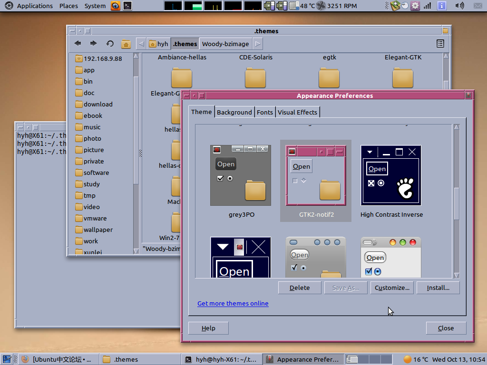Image resolution: width=487 pixels, height=365 pixels.
Task: Close the Appearance Preferences dialog
Action: pos(446,328)
